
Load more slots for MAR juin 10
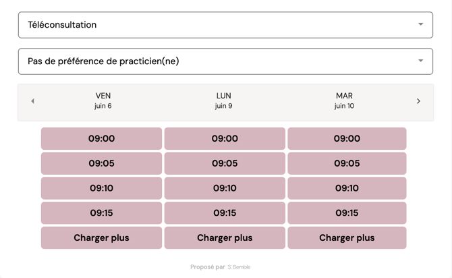tap(347, 238)
